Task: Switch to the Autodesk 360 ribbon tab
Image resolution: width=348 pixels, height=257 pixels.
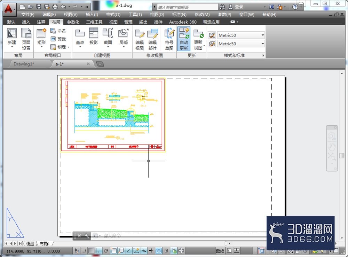Action: pyautogui.click(x=183, y=22)
